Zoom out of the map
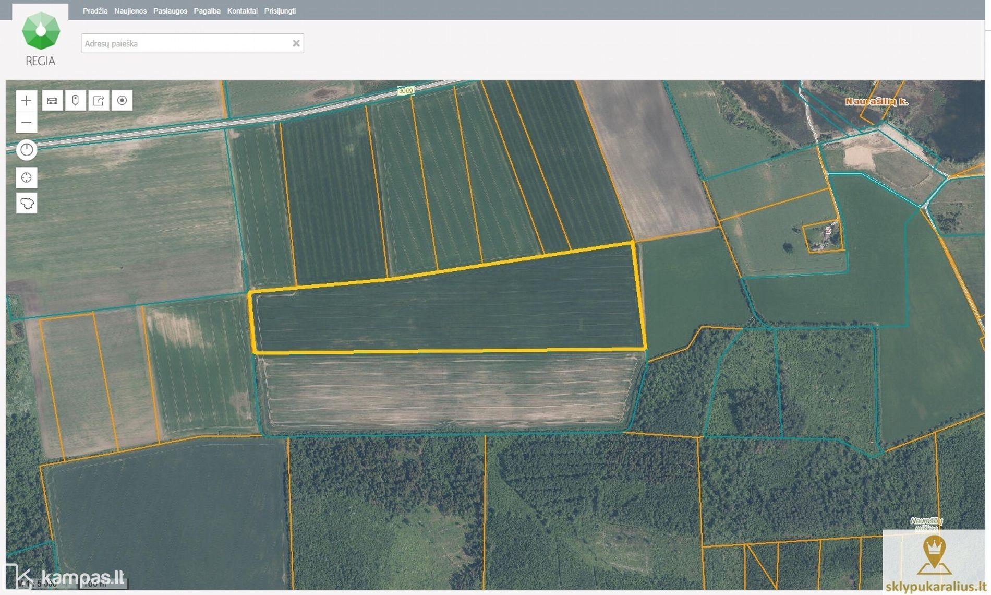The height and width of the screenshot is (595, 991). click(x=27, y=123)
